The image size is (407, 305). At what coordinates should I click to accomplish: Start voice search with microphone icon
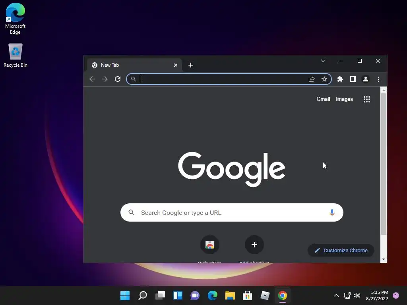pyautogui.click(x=332, y=213)
